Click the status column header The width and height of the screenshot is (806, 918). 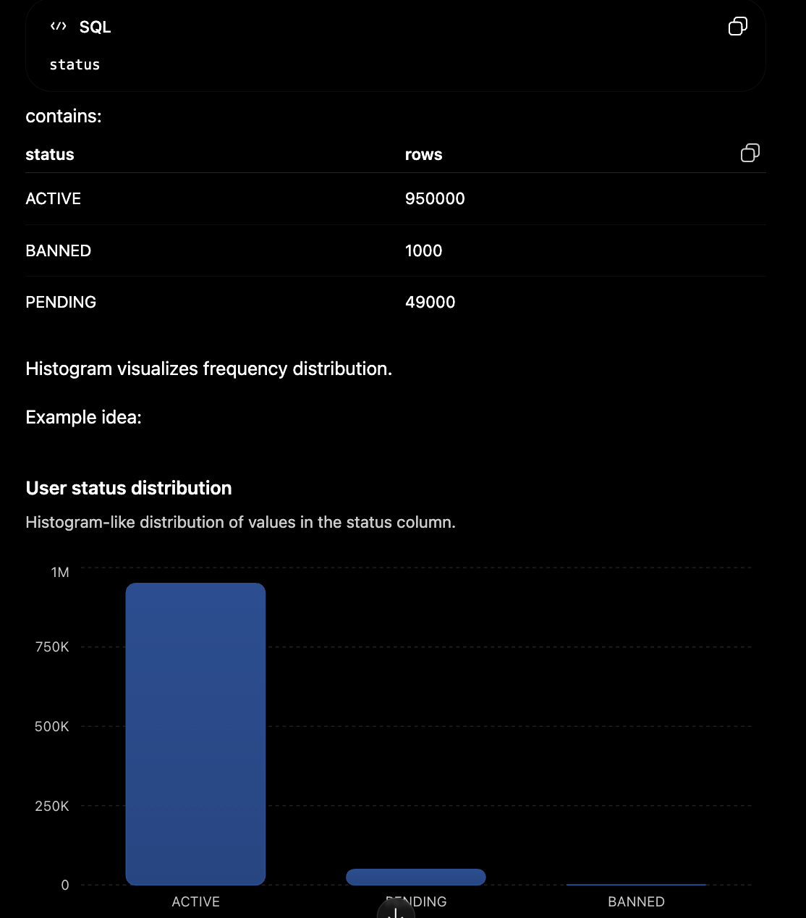(x=50, y=154)
